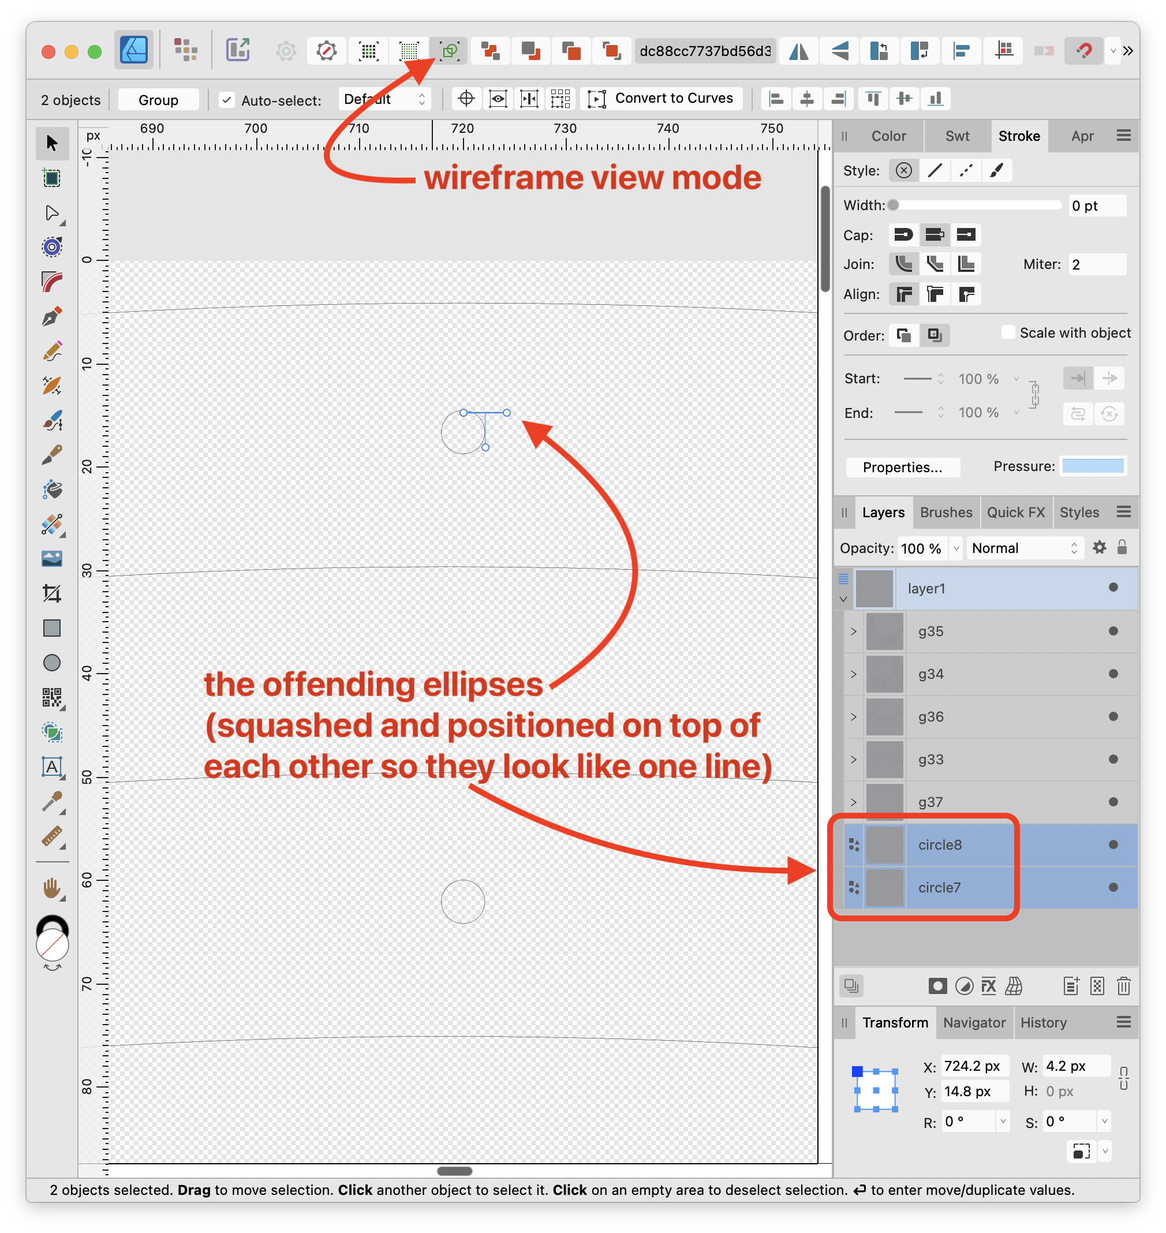Expand the g34 group

tap(853, 674)
